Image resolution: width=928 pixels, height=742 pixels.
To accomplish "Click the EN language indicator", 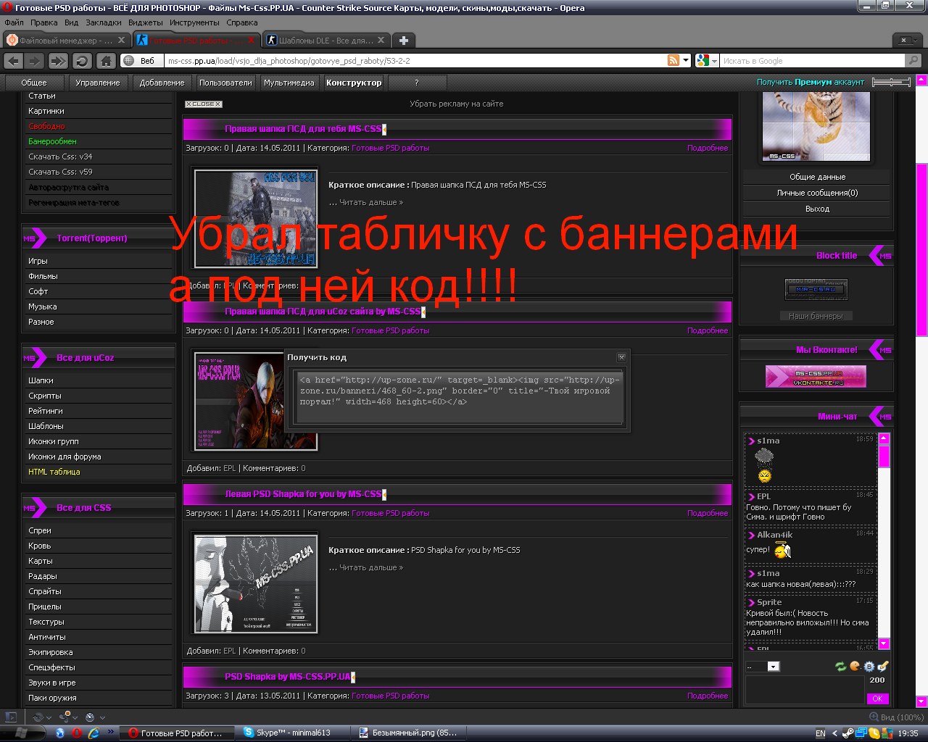I will click(x=821, y=733).
